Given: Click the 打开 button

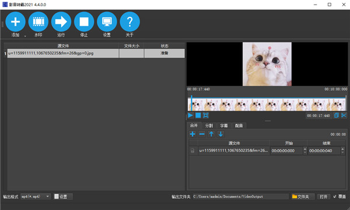Looking at the screenshot, I should tap(323, 197).
